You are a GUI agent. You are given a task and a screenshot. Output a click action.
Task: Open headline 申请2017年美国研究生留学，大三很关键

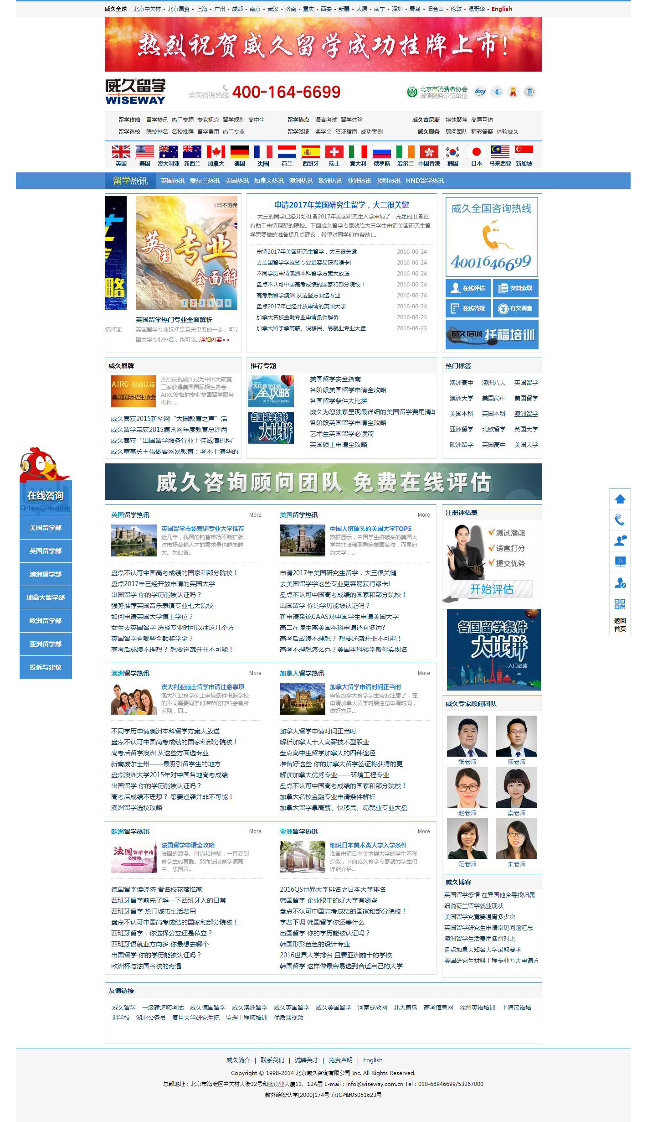pos(342,205)
